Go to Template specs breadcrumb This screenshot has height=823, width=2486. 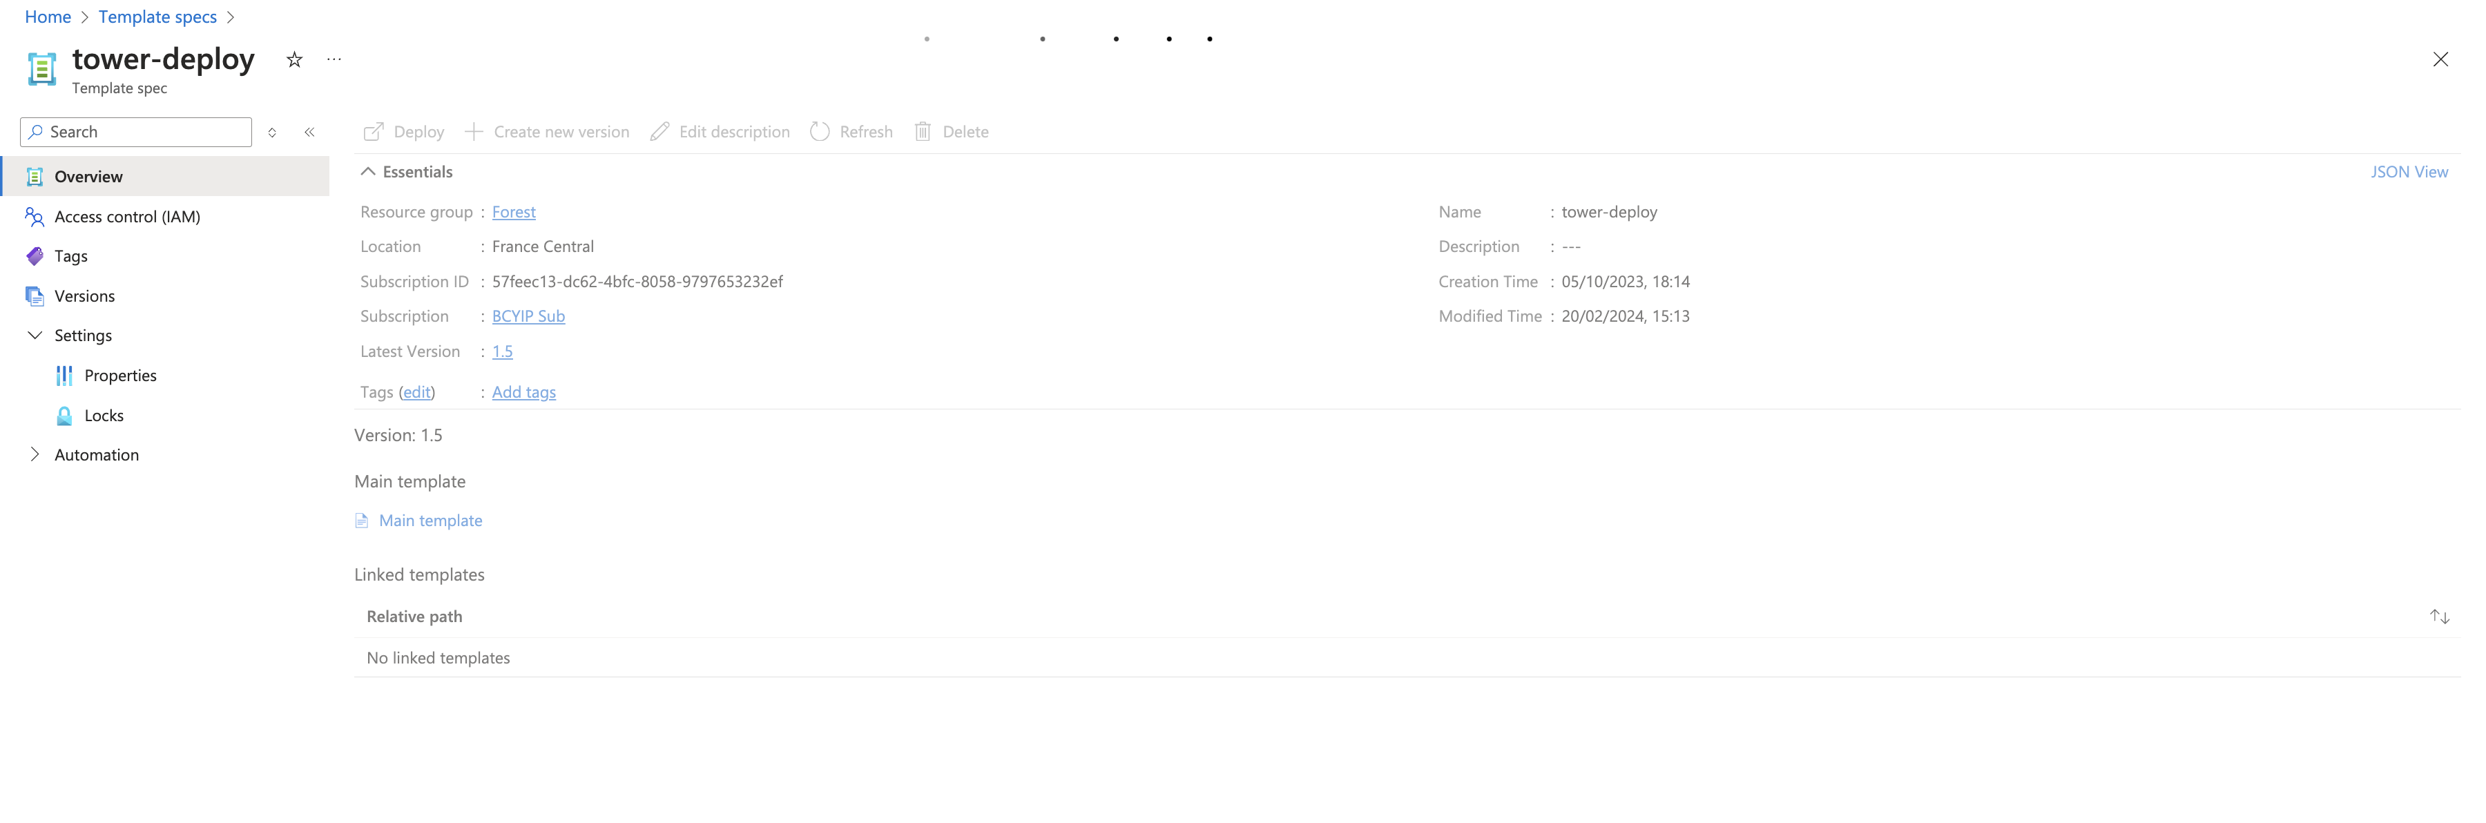click(157, 17)
